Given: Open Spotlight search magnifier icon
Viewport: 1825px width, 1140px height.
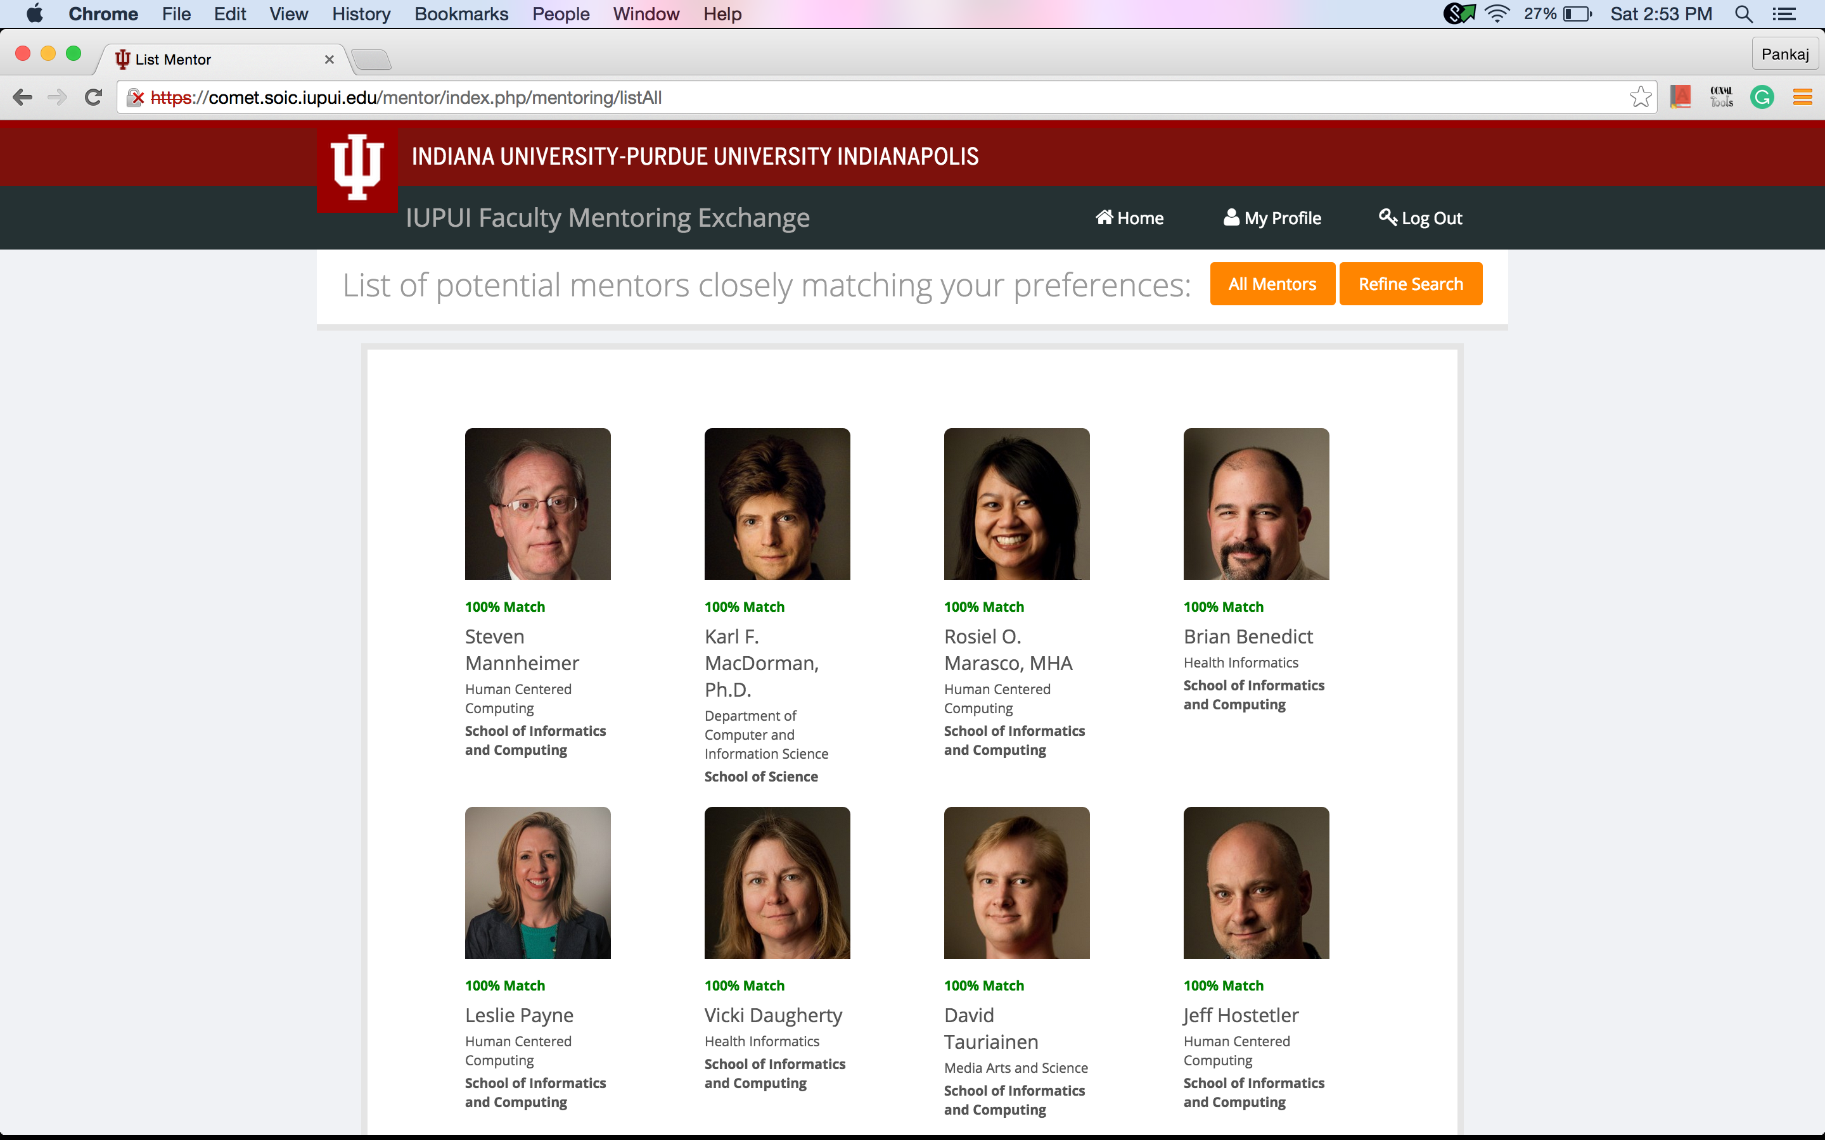Looking at the screenshot, I should tap(1743, 13).
